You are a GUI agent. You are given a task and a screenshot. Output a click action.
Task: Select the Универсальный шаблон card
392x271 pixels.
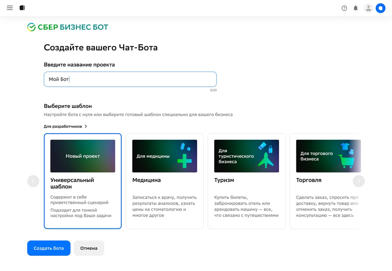[83, 181]
